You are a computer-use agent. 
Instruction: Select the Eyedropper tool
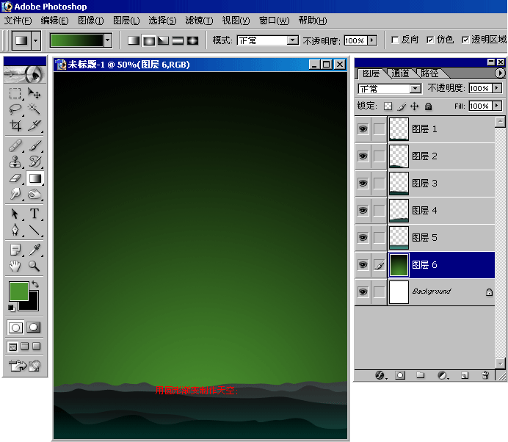click(34, 250)
